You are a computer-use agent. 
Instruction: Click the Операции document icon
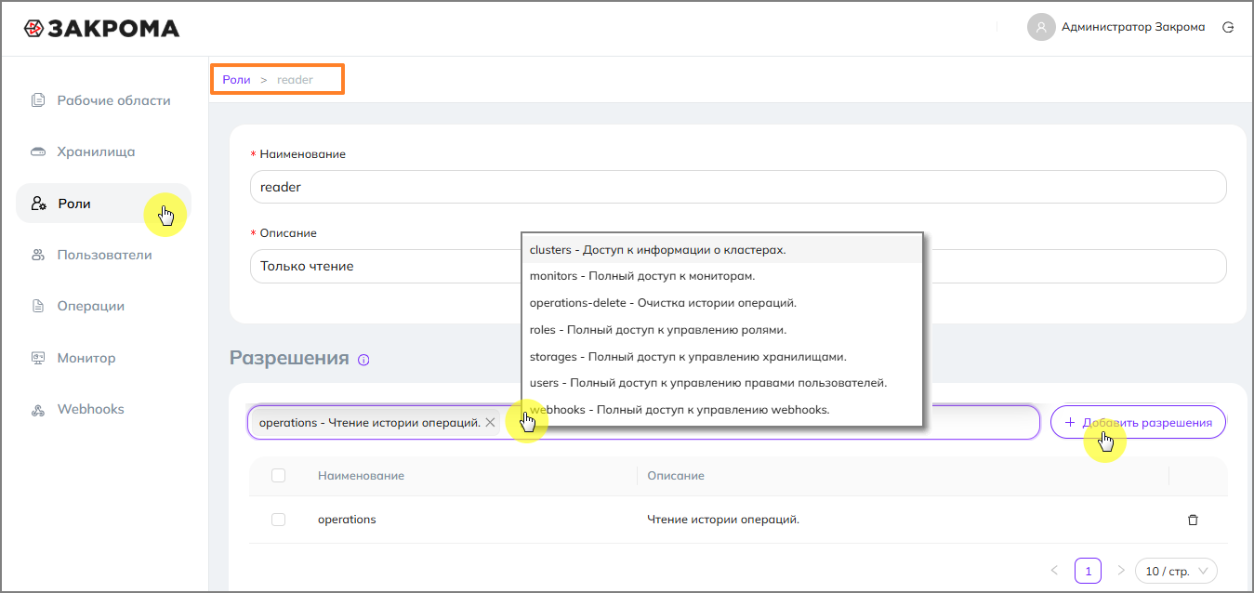pos(38,306)
